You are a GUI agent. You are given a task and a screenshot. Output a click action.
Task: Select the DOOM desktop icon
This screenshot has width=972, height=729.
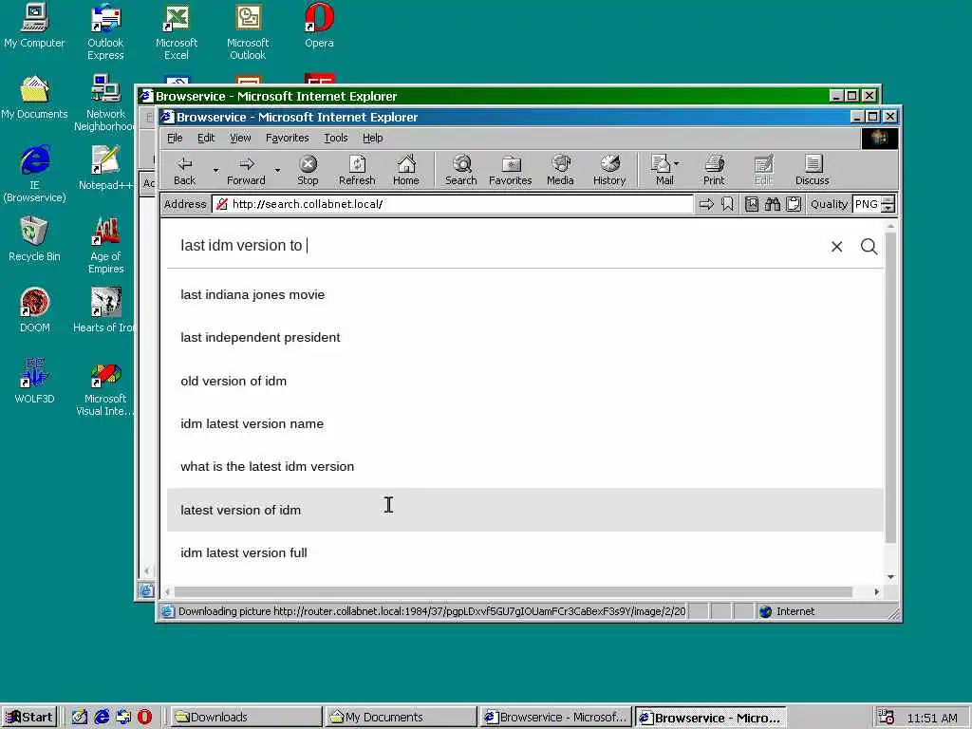(x=34, y=310)
